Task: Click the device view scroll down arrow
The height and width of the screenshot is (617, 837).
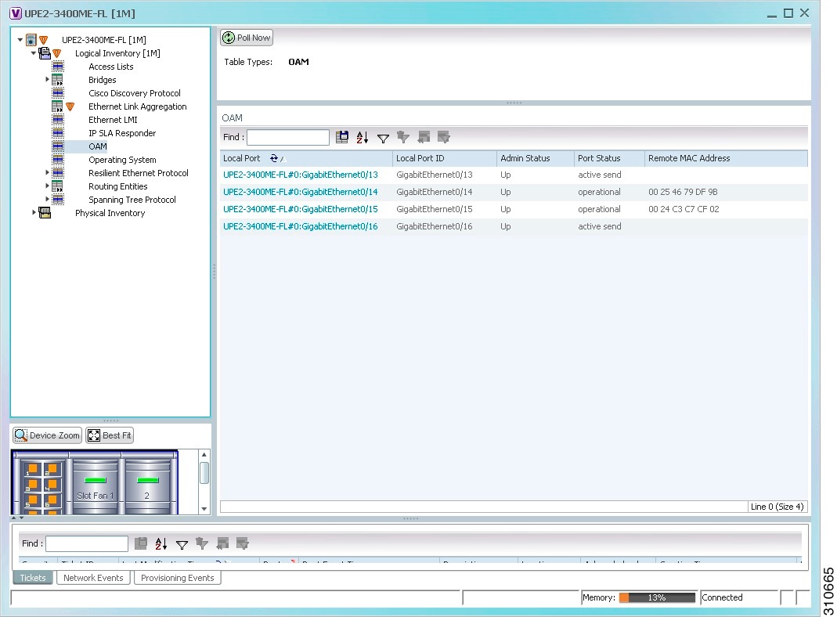Action: pyautogui.click(x=204, y=509)
